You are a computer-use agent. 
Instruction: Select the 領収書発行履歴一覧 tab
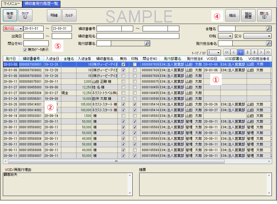[x=41, y=3]
